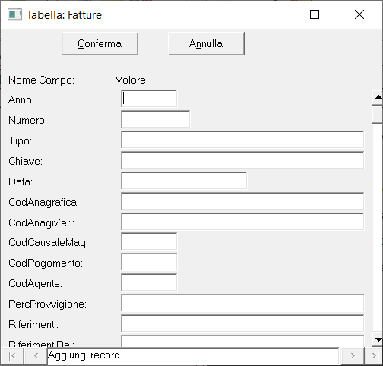Click the Tabella Fatture window icon

(x=14, y=14)
